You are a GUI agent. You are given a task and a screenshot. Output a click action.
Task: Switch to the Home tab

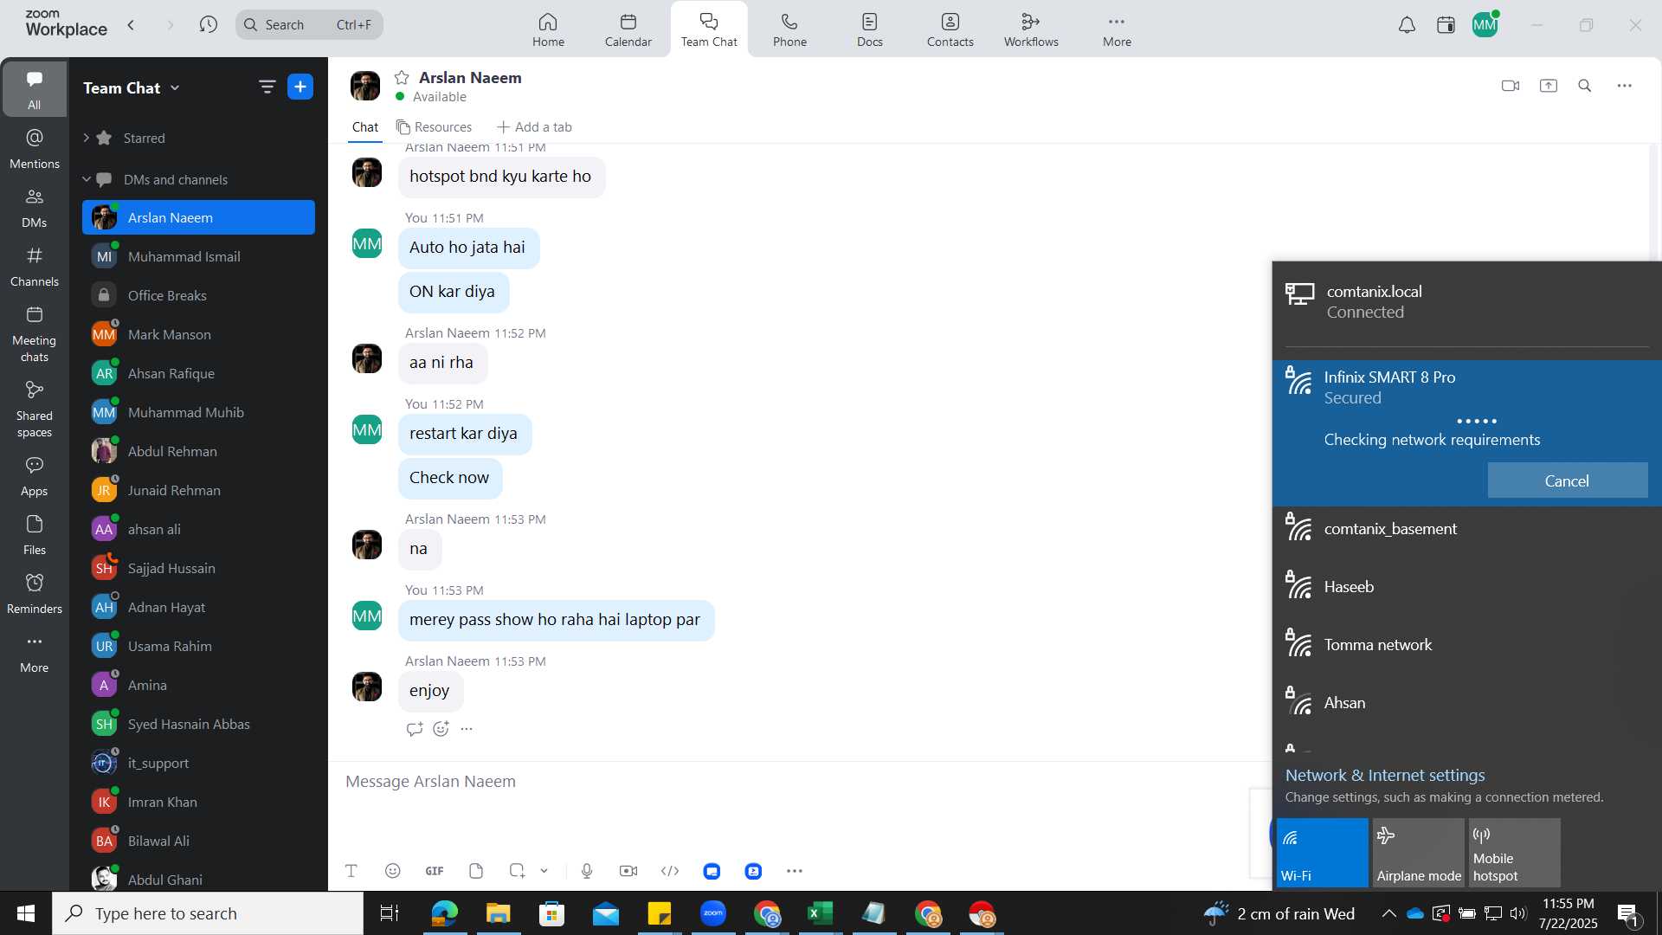pos(548,29)
